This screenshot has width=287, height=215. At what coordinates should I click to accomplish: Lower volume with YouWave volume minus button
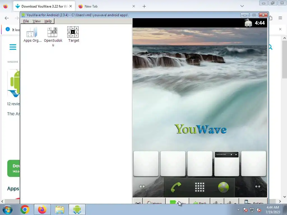coord(217,202)
